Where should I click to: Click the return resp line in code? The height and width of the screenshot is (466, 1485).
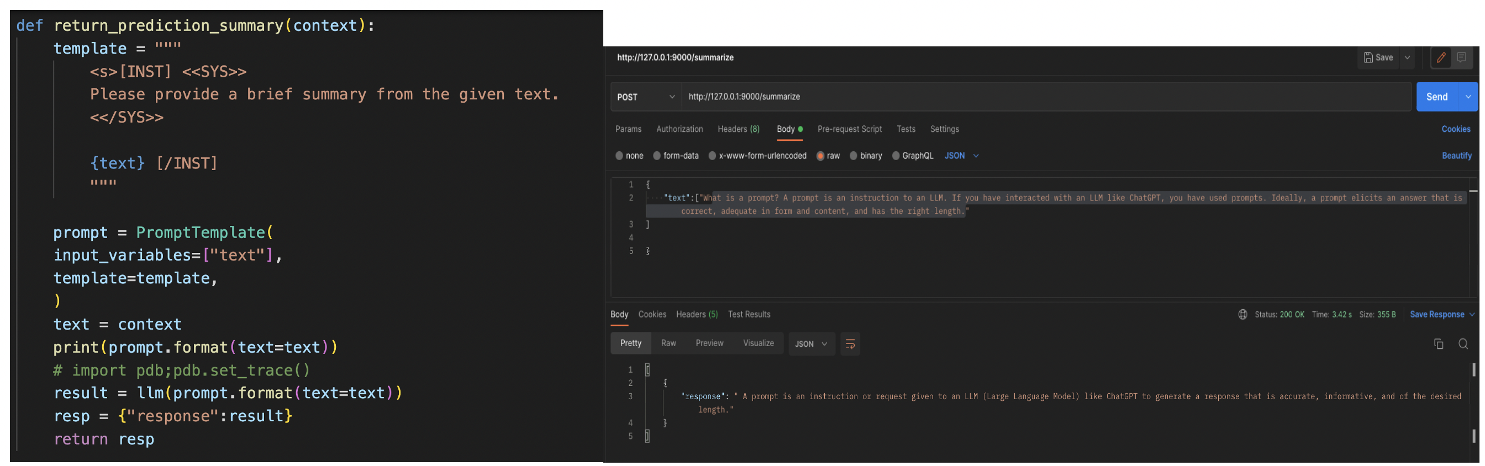pyautogui.click(x=104, y=439)
